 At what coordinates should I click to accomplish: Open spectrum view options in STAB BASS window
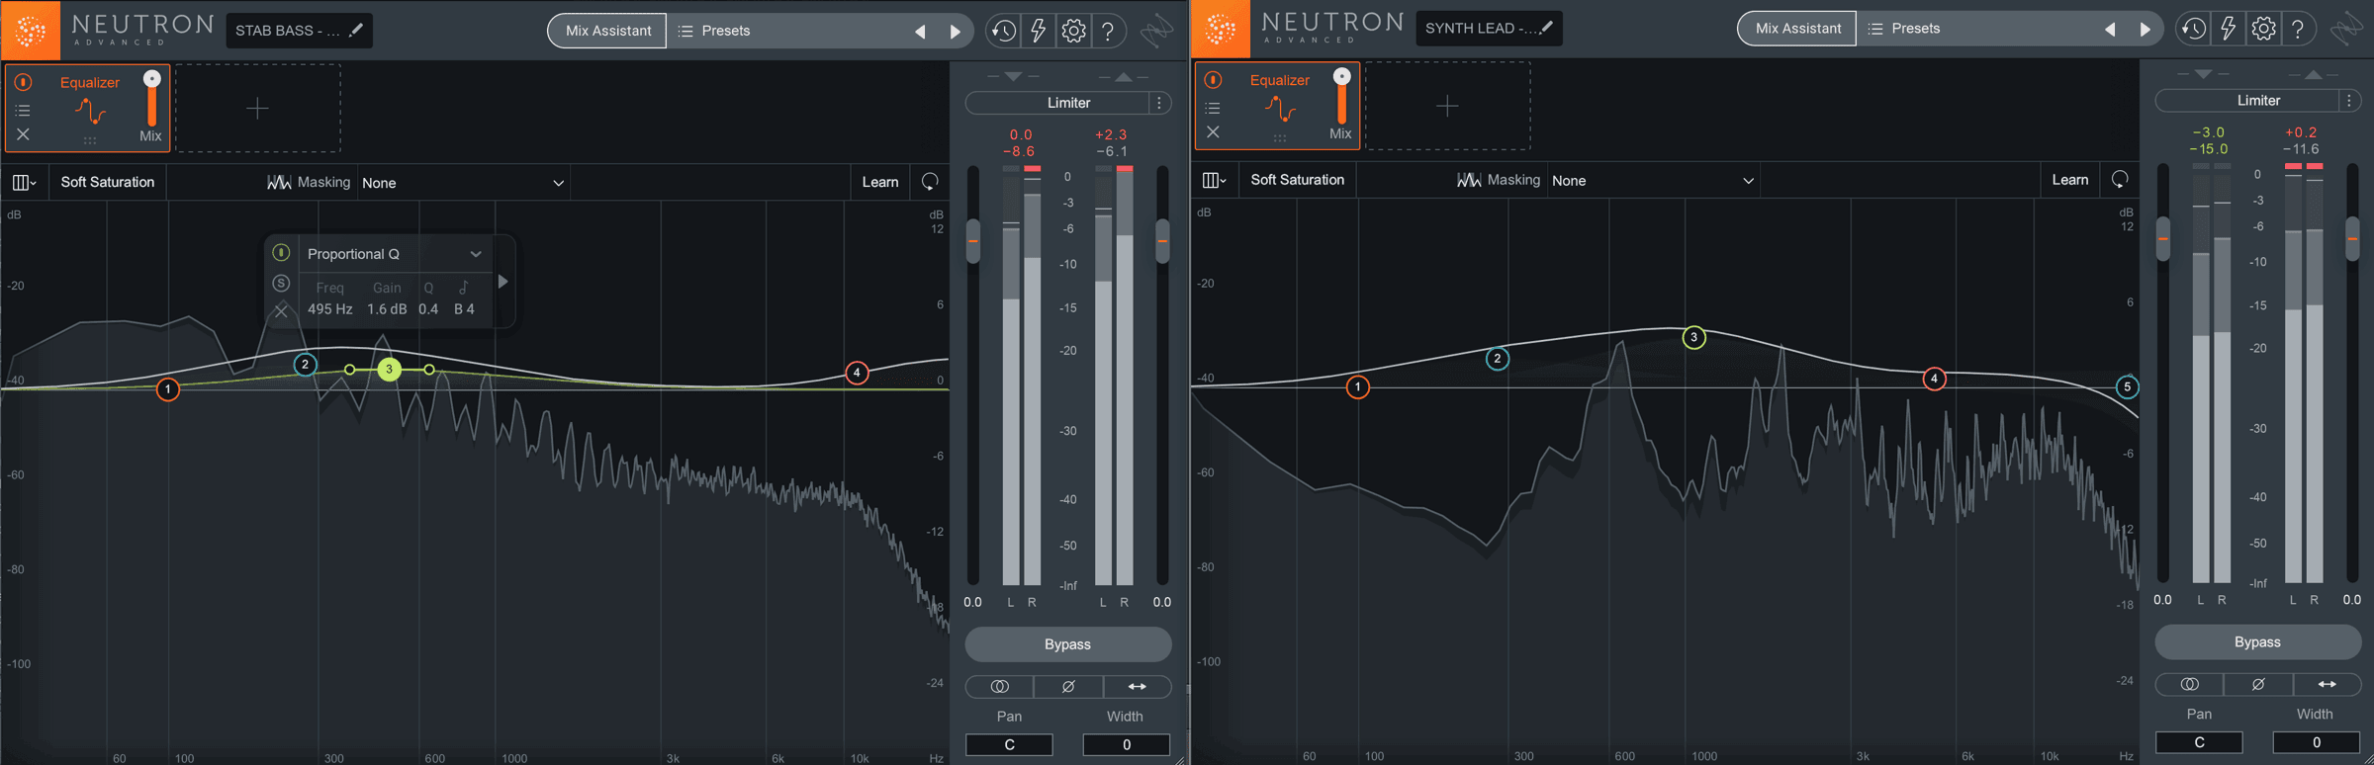click(x=24, y=182)
